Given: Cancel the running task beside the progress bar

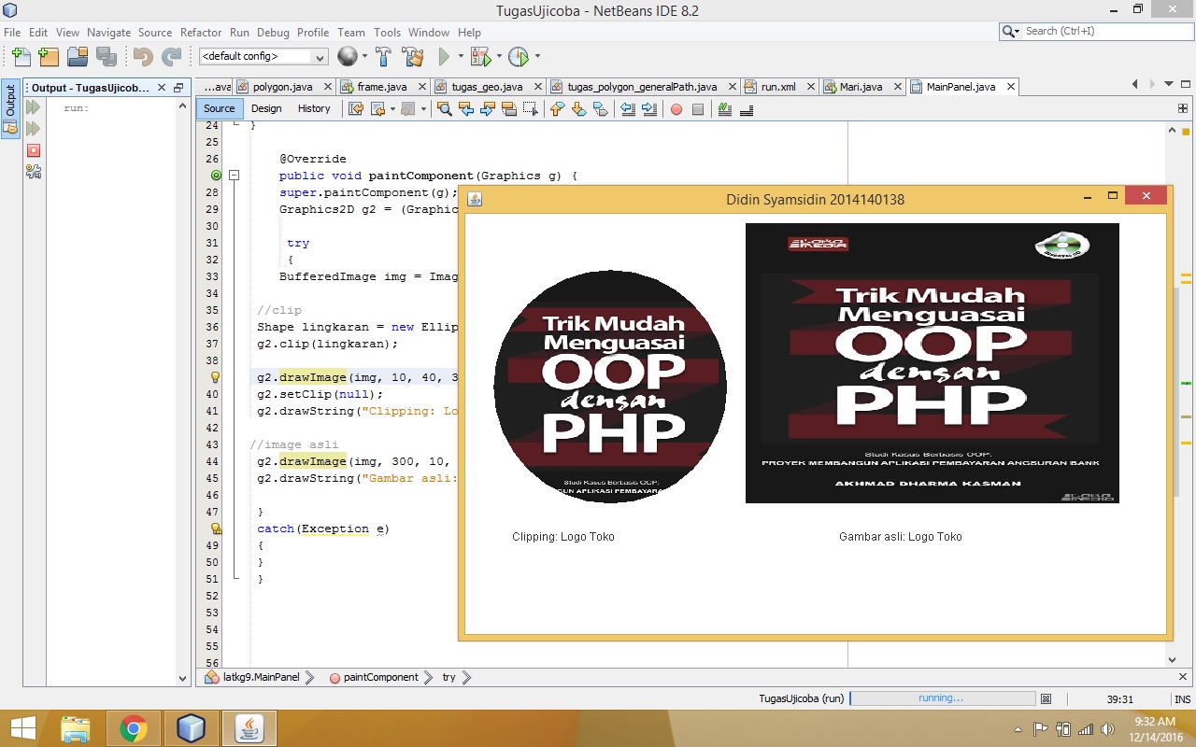Looking at the screenshot, I should (x=1046, y=698).
